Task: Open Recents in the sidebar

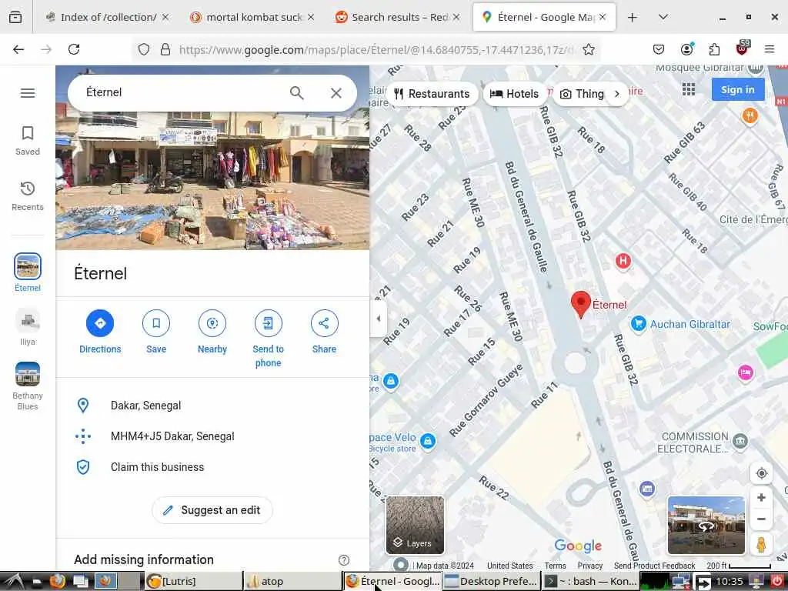Action: (x=28, y=196)
